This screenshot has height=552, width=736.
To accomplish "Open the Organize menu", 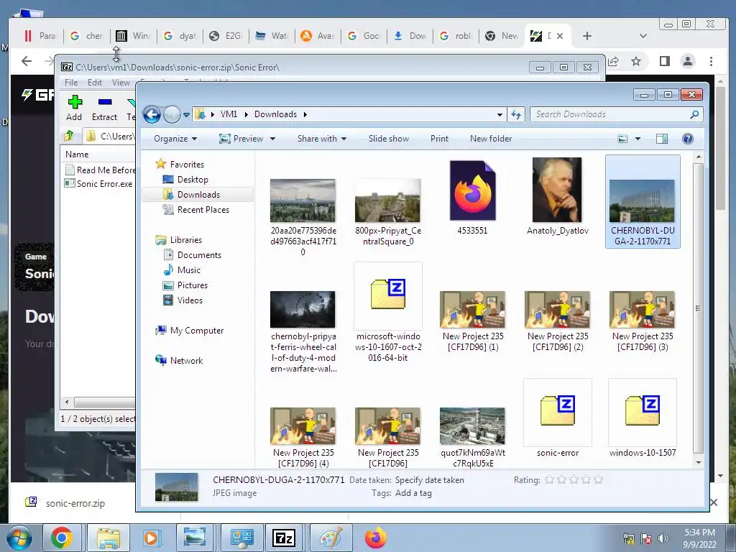I will coord(175,139).
